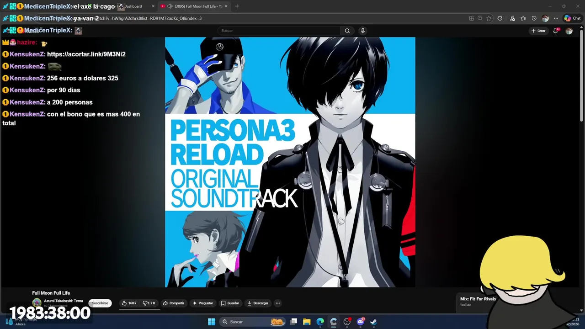
Task: Open the favorites list icon
Action: (523, 18)
